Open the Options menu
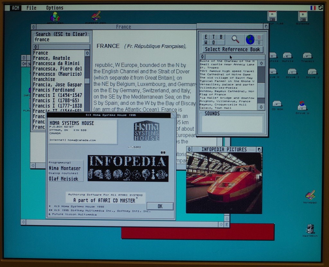 point(55,8)
